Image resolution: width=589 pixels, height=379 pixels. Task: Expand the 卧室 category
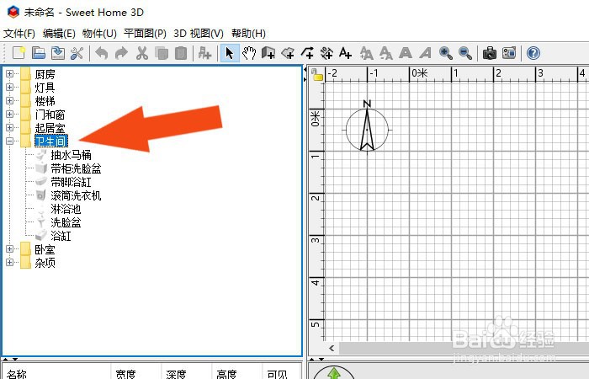point(10,249)
